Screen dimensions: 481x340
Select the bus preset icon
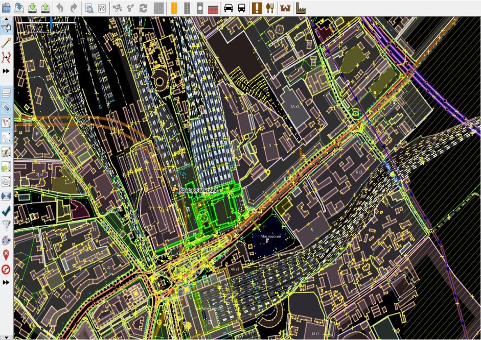[242, 8]
